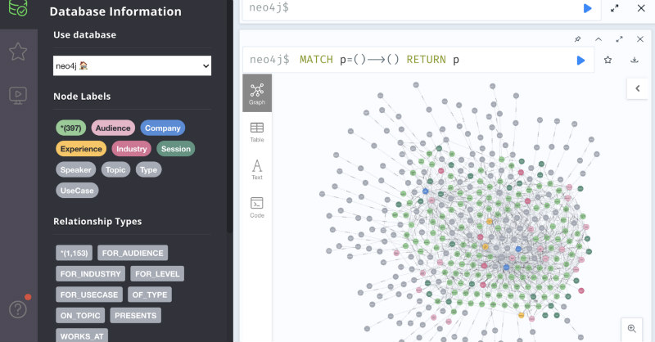Switch to the Text view tab
Viewport: 655px width, 342px height.
(257, 169)
